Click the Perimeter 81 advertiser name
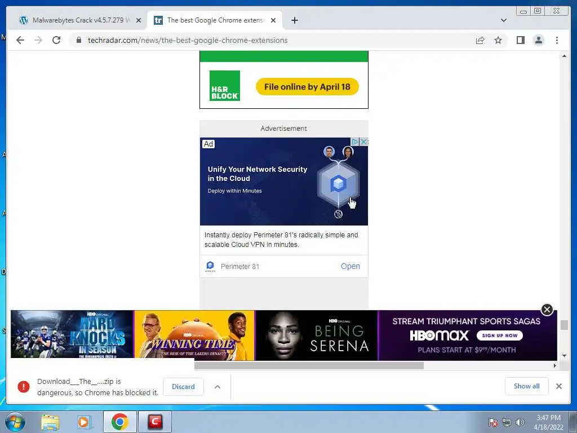The width and height of the screenshot is (577, 433). [x=240, y=266]
